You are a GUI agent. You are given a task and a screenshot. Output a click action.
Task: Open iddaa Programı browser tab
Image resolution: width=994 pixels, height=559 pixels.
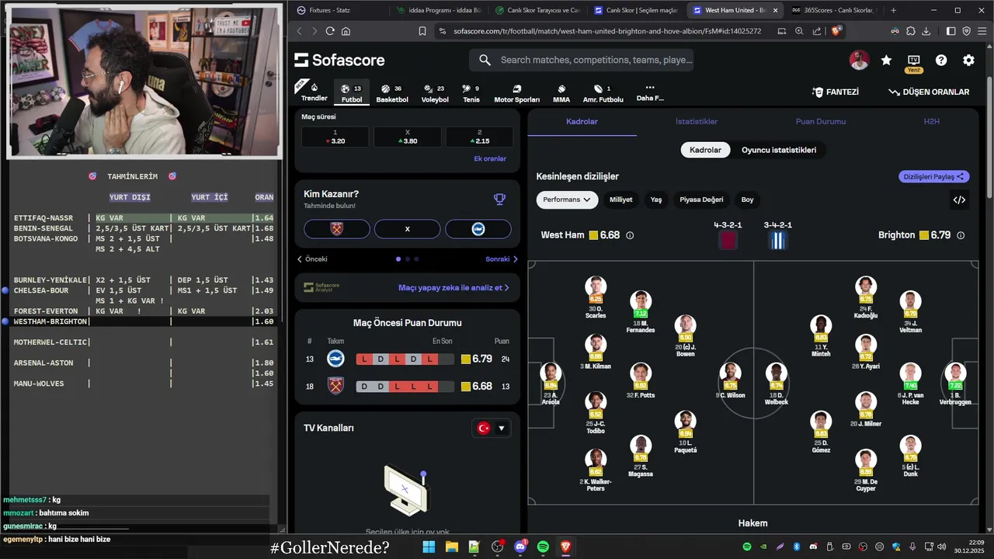click(x=438, y=10)
